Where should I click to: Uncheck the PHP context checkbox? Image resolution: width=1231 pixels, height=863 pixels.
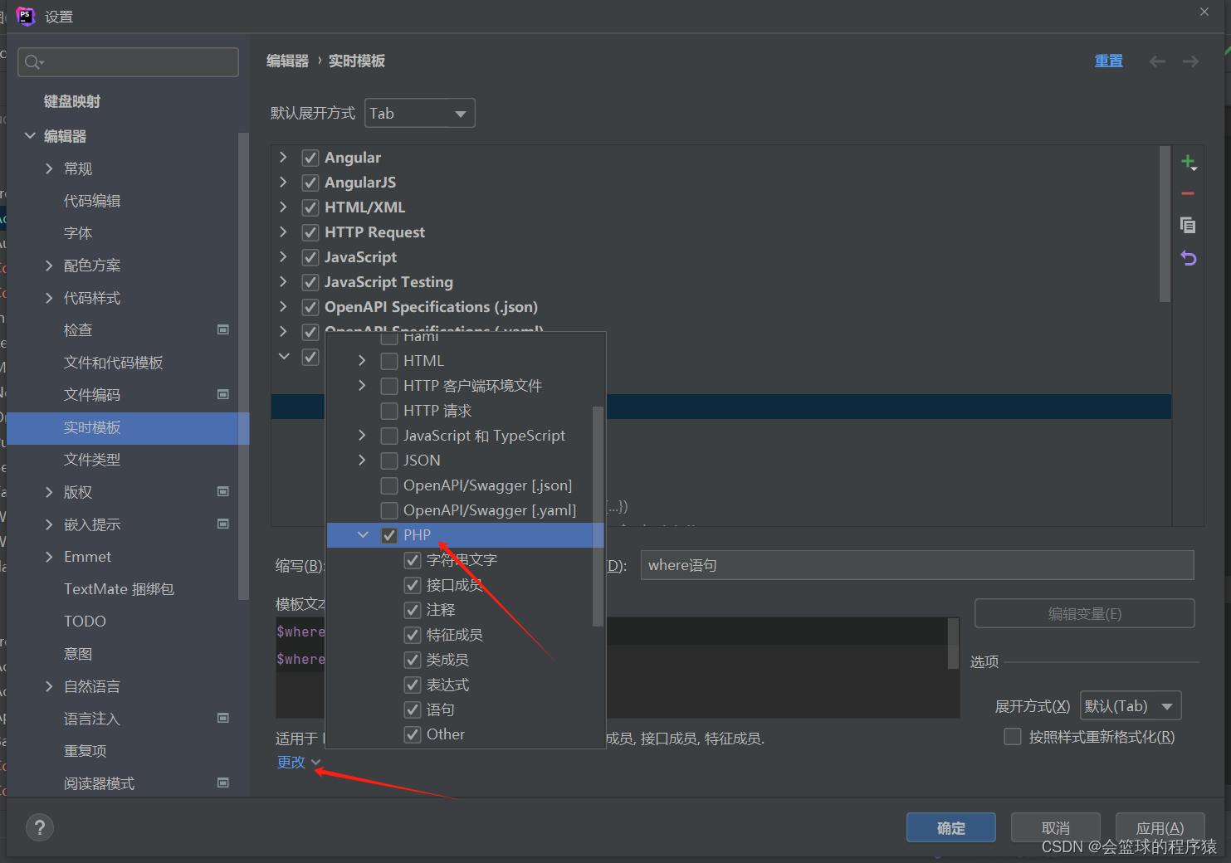click(x=389, y=535)
